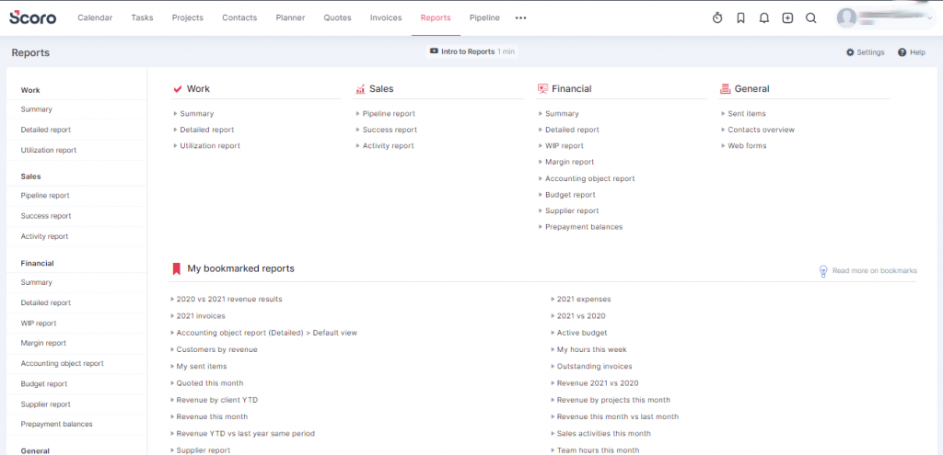Click the General section icon
Image resolution: width=943 pixels, height=455 pixels.
(725, 89)
